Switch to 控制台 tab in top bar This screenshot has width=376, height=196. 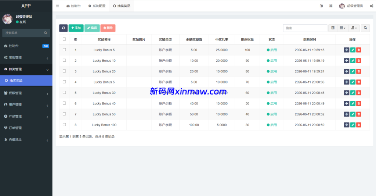73,6
